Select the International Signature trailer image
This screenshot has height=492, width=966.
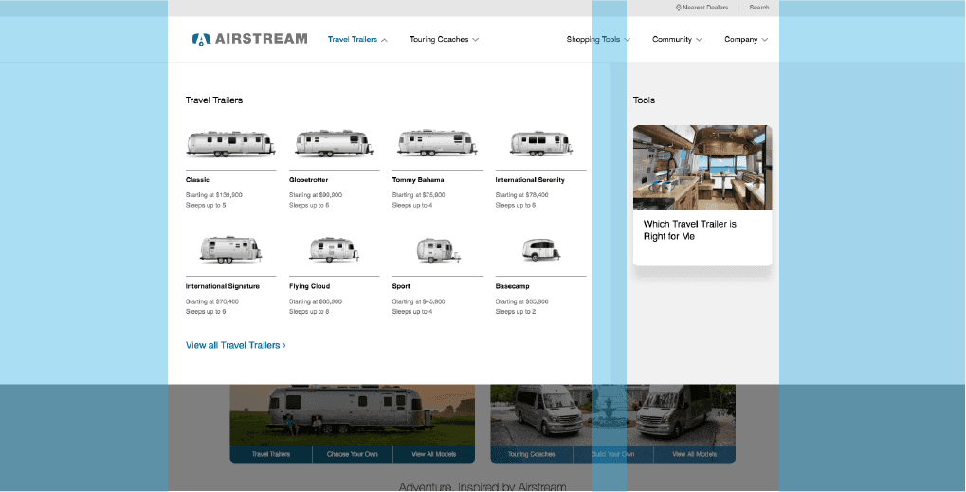pyautogui.click(x=230, y=250)
